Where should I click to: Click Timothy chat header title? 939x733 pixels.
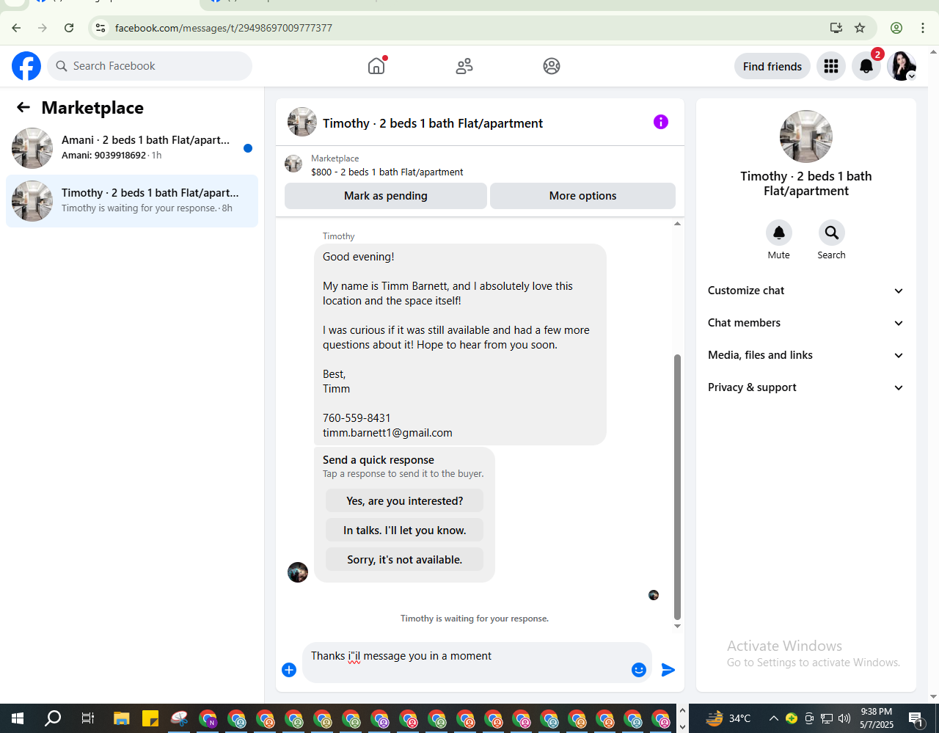point(433,123)
